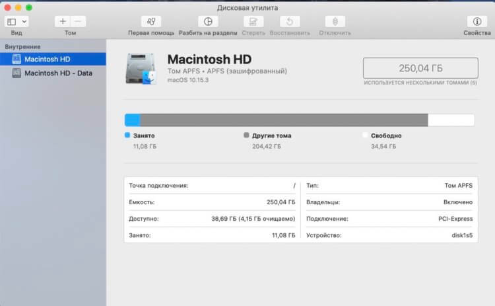Viewport: 495px width, 306px height.
Task: Click the Точка подключения row label
Action: tap(158, 186)
